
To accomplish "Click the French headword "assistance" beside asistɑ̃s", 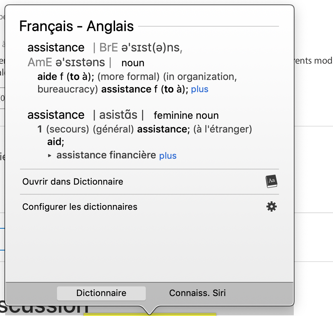I will pyautogui.click(x=56, y=115).
